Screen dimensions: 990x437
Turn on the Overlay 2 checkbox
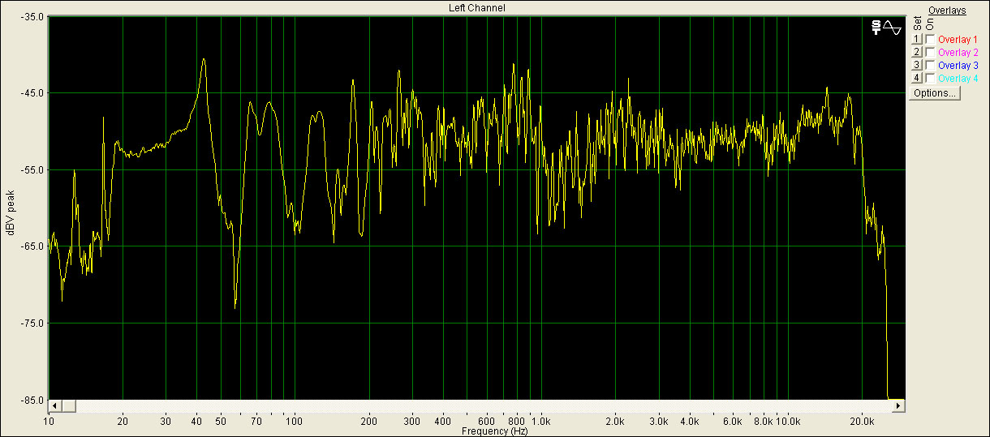[930, 52]
